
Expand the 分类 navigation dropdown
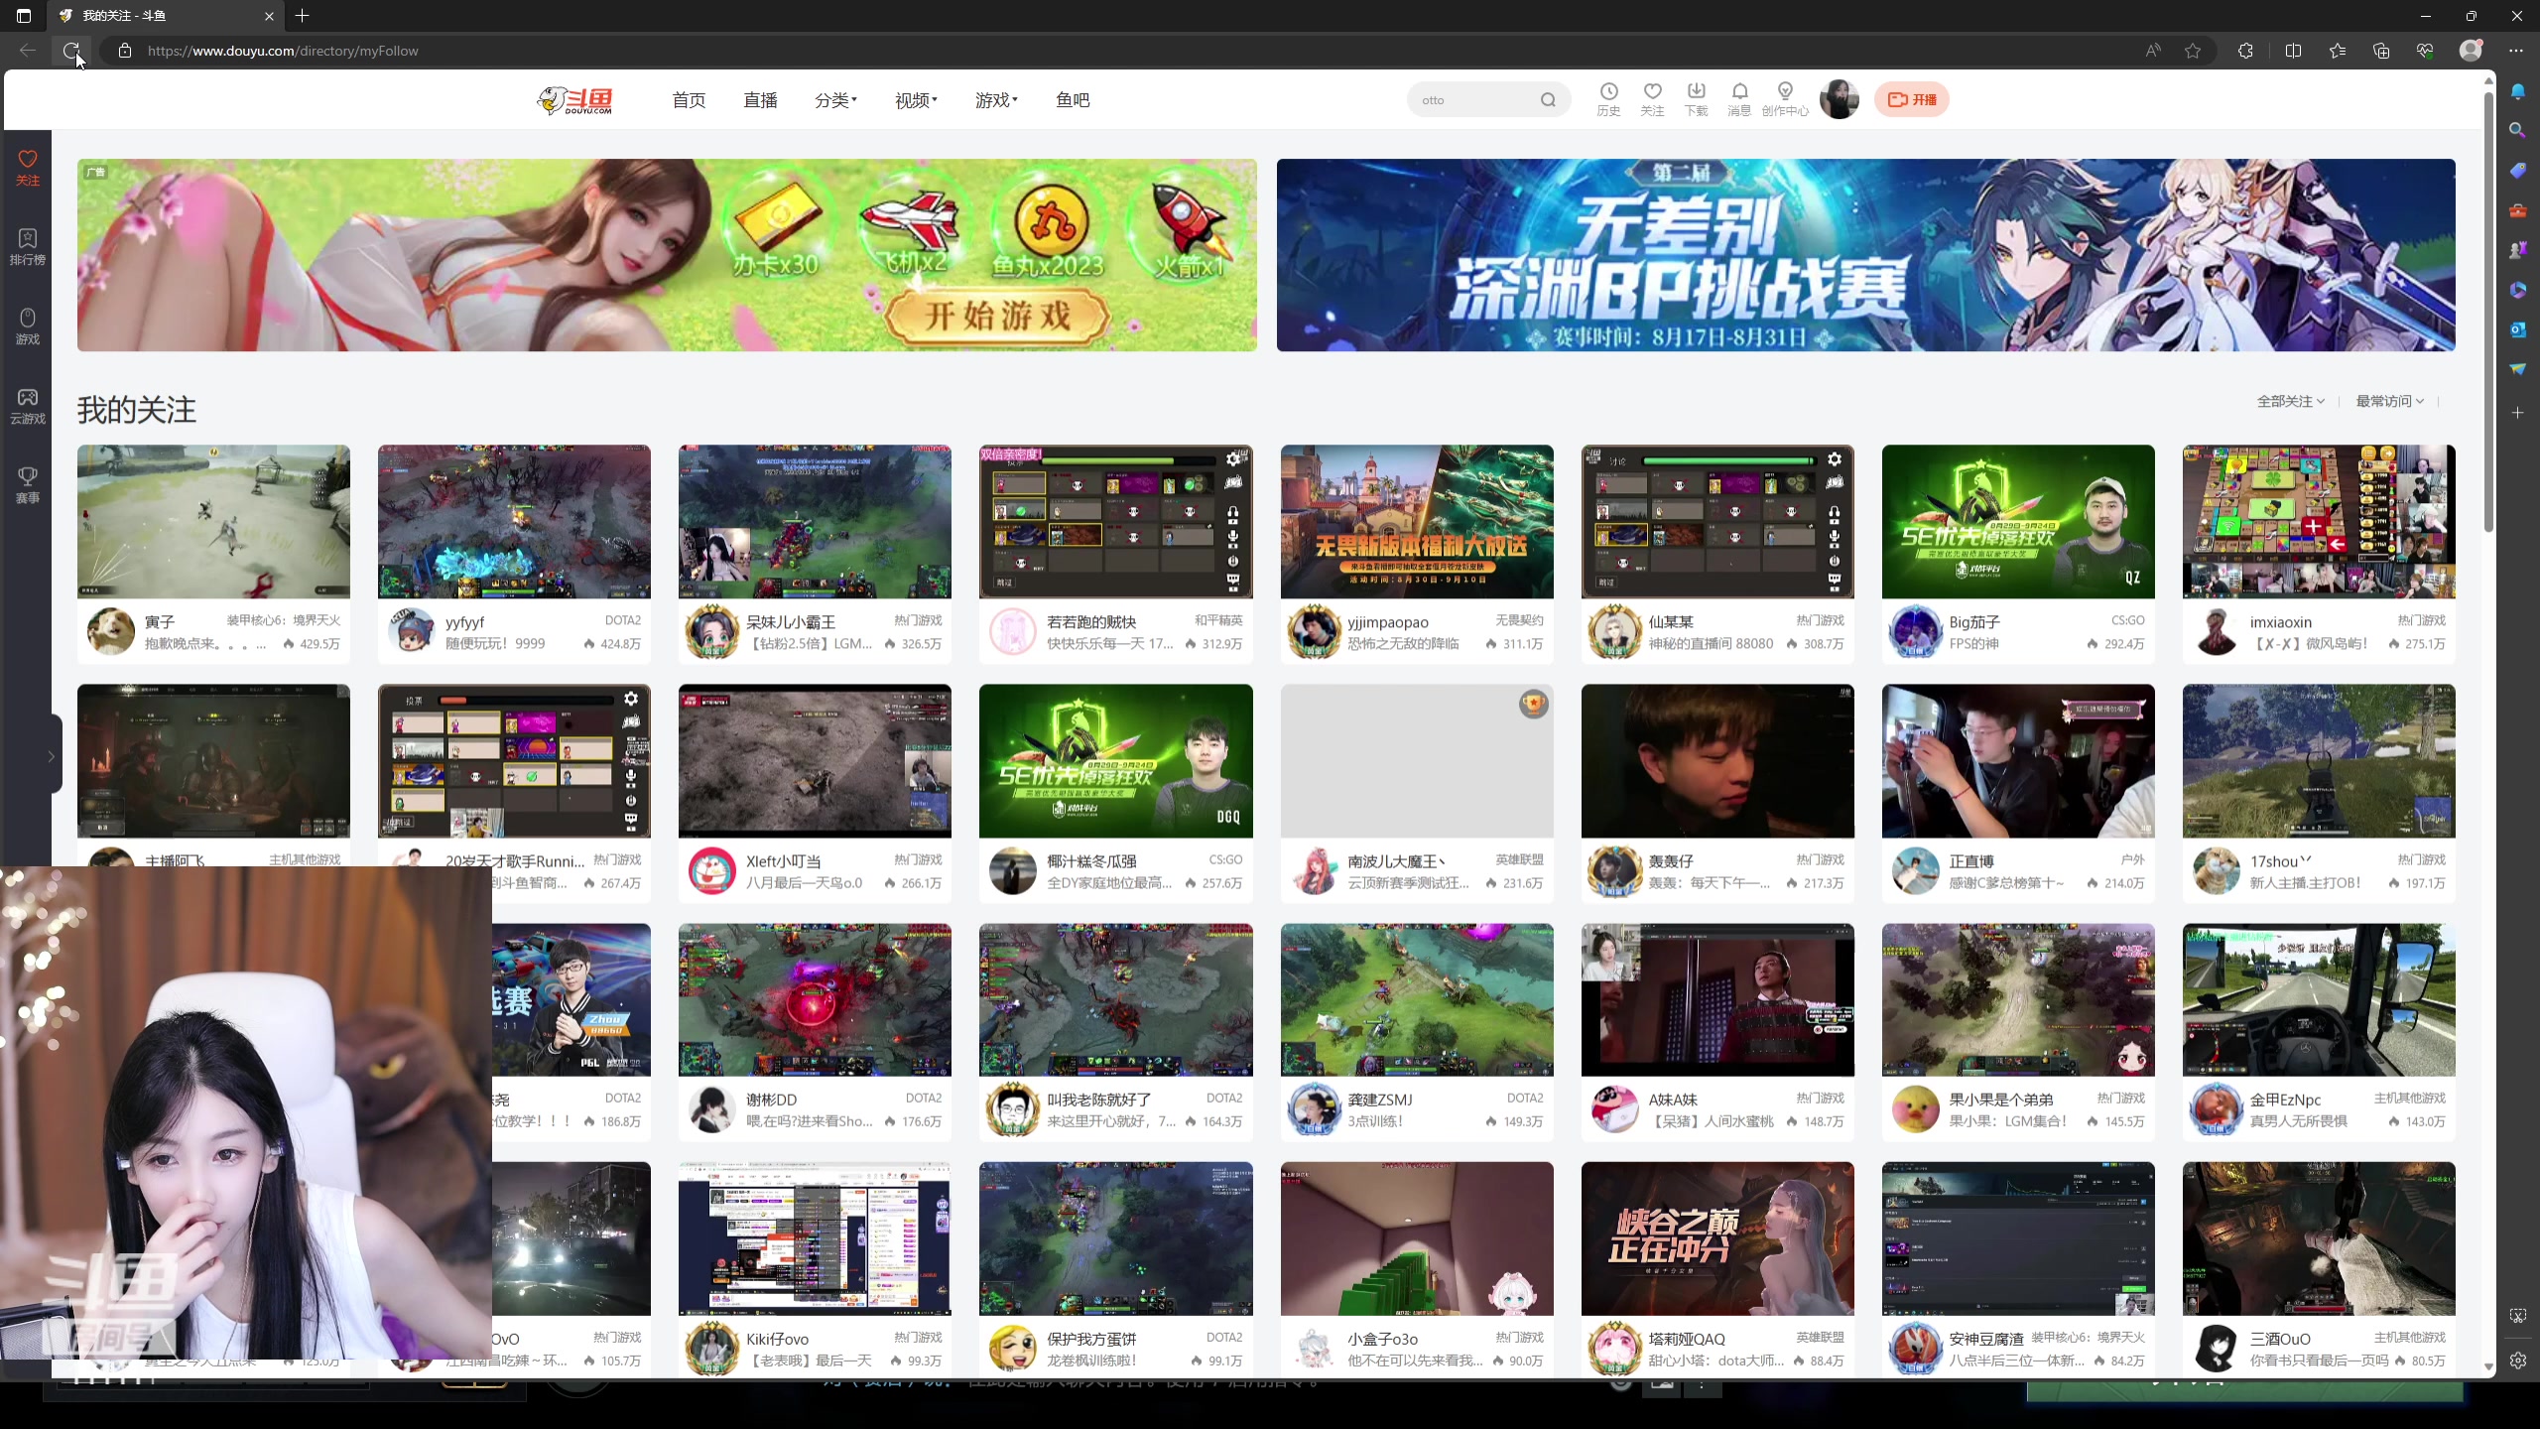click(x=835, y=99)
